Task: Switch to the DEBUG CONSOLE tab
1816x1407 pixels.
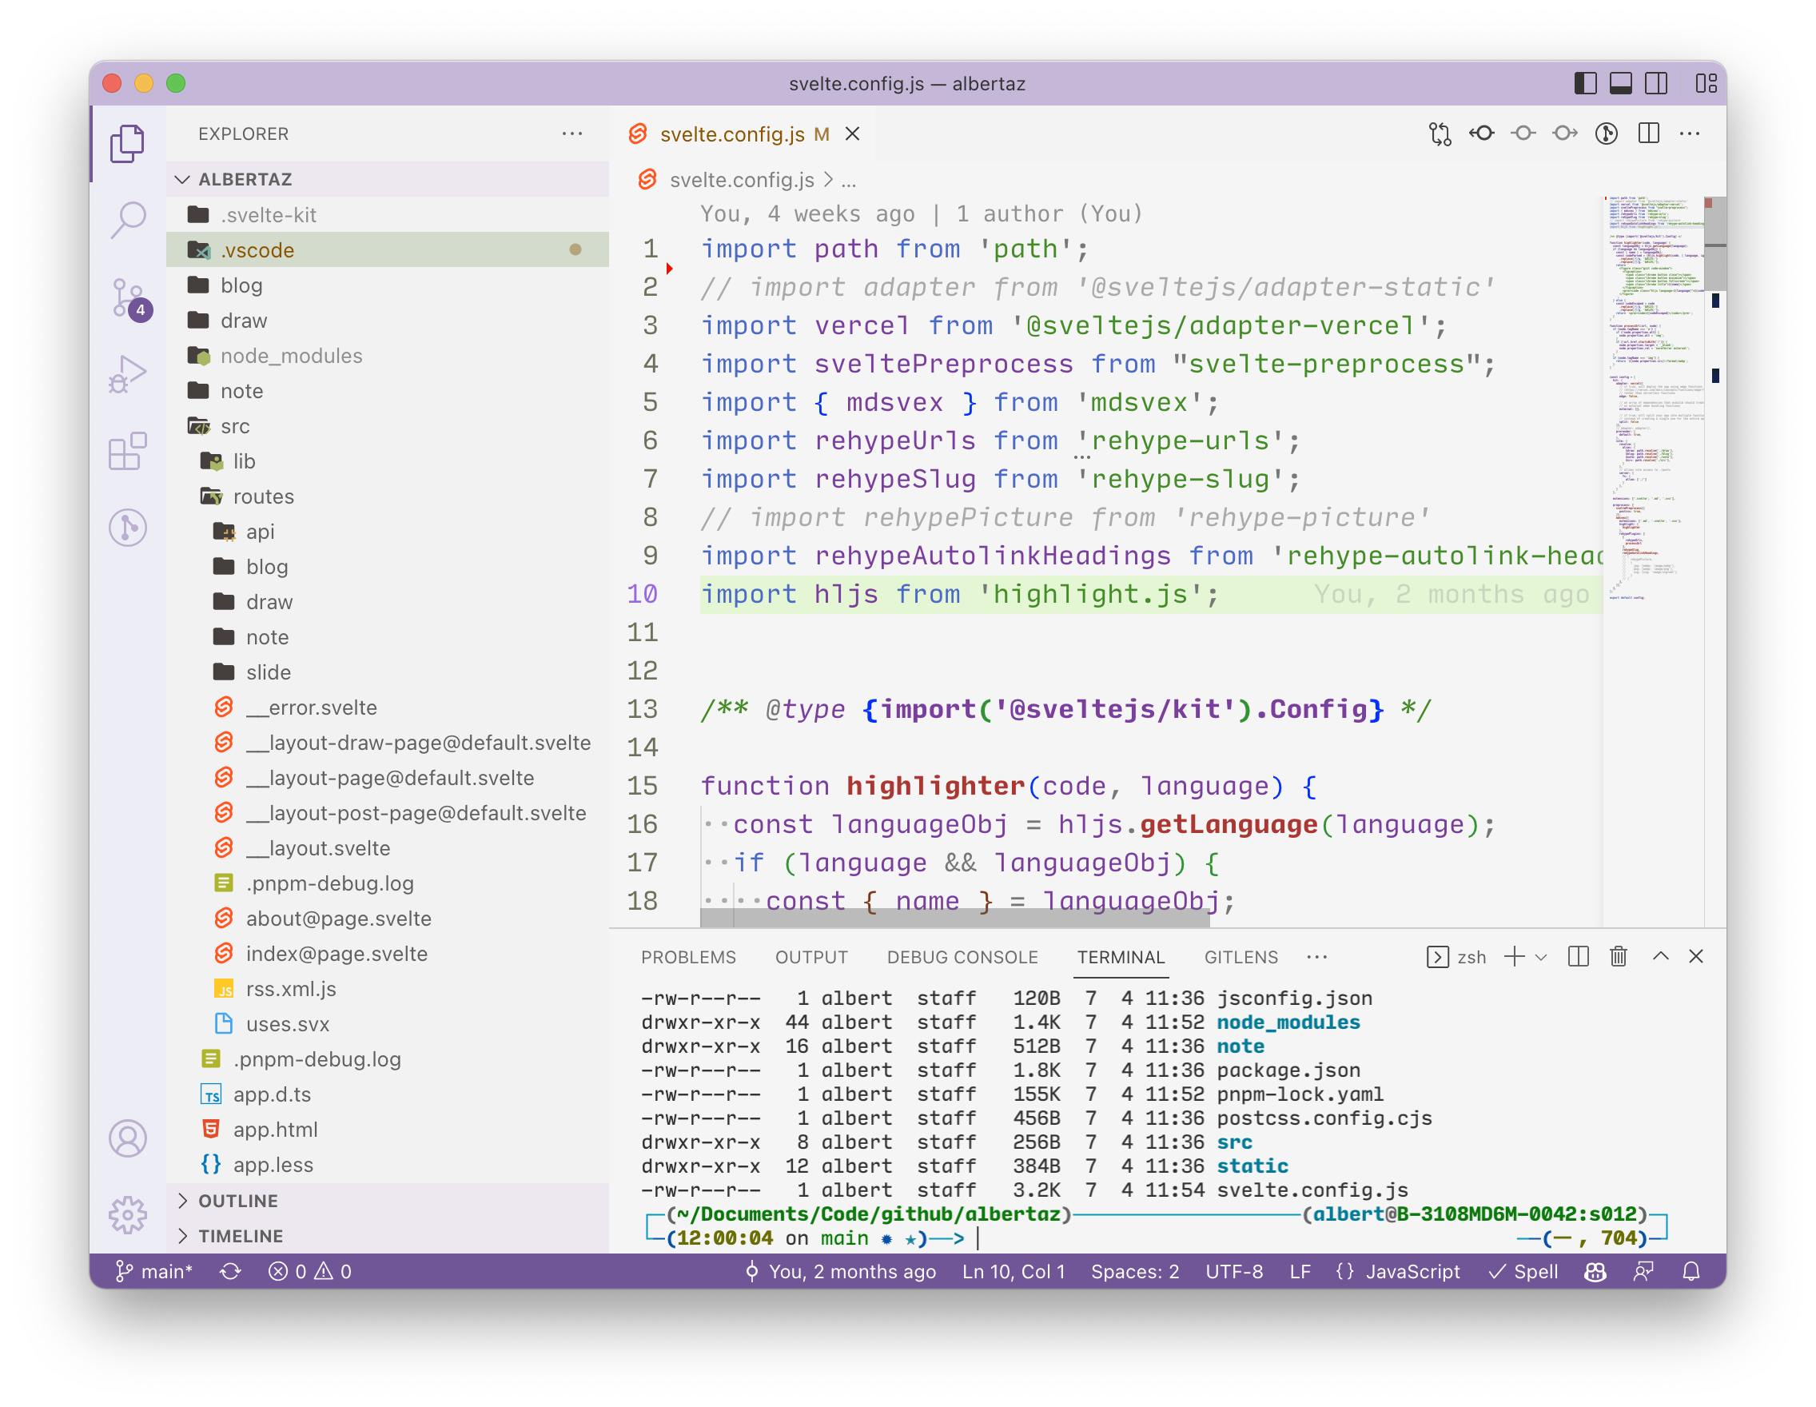Action: (x=962, y=957)
